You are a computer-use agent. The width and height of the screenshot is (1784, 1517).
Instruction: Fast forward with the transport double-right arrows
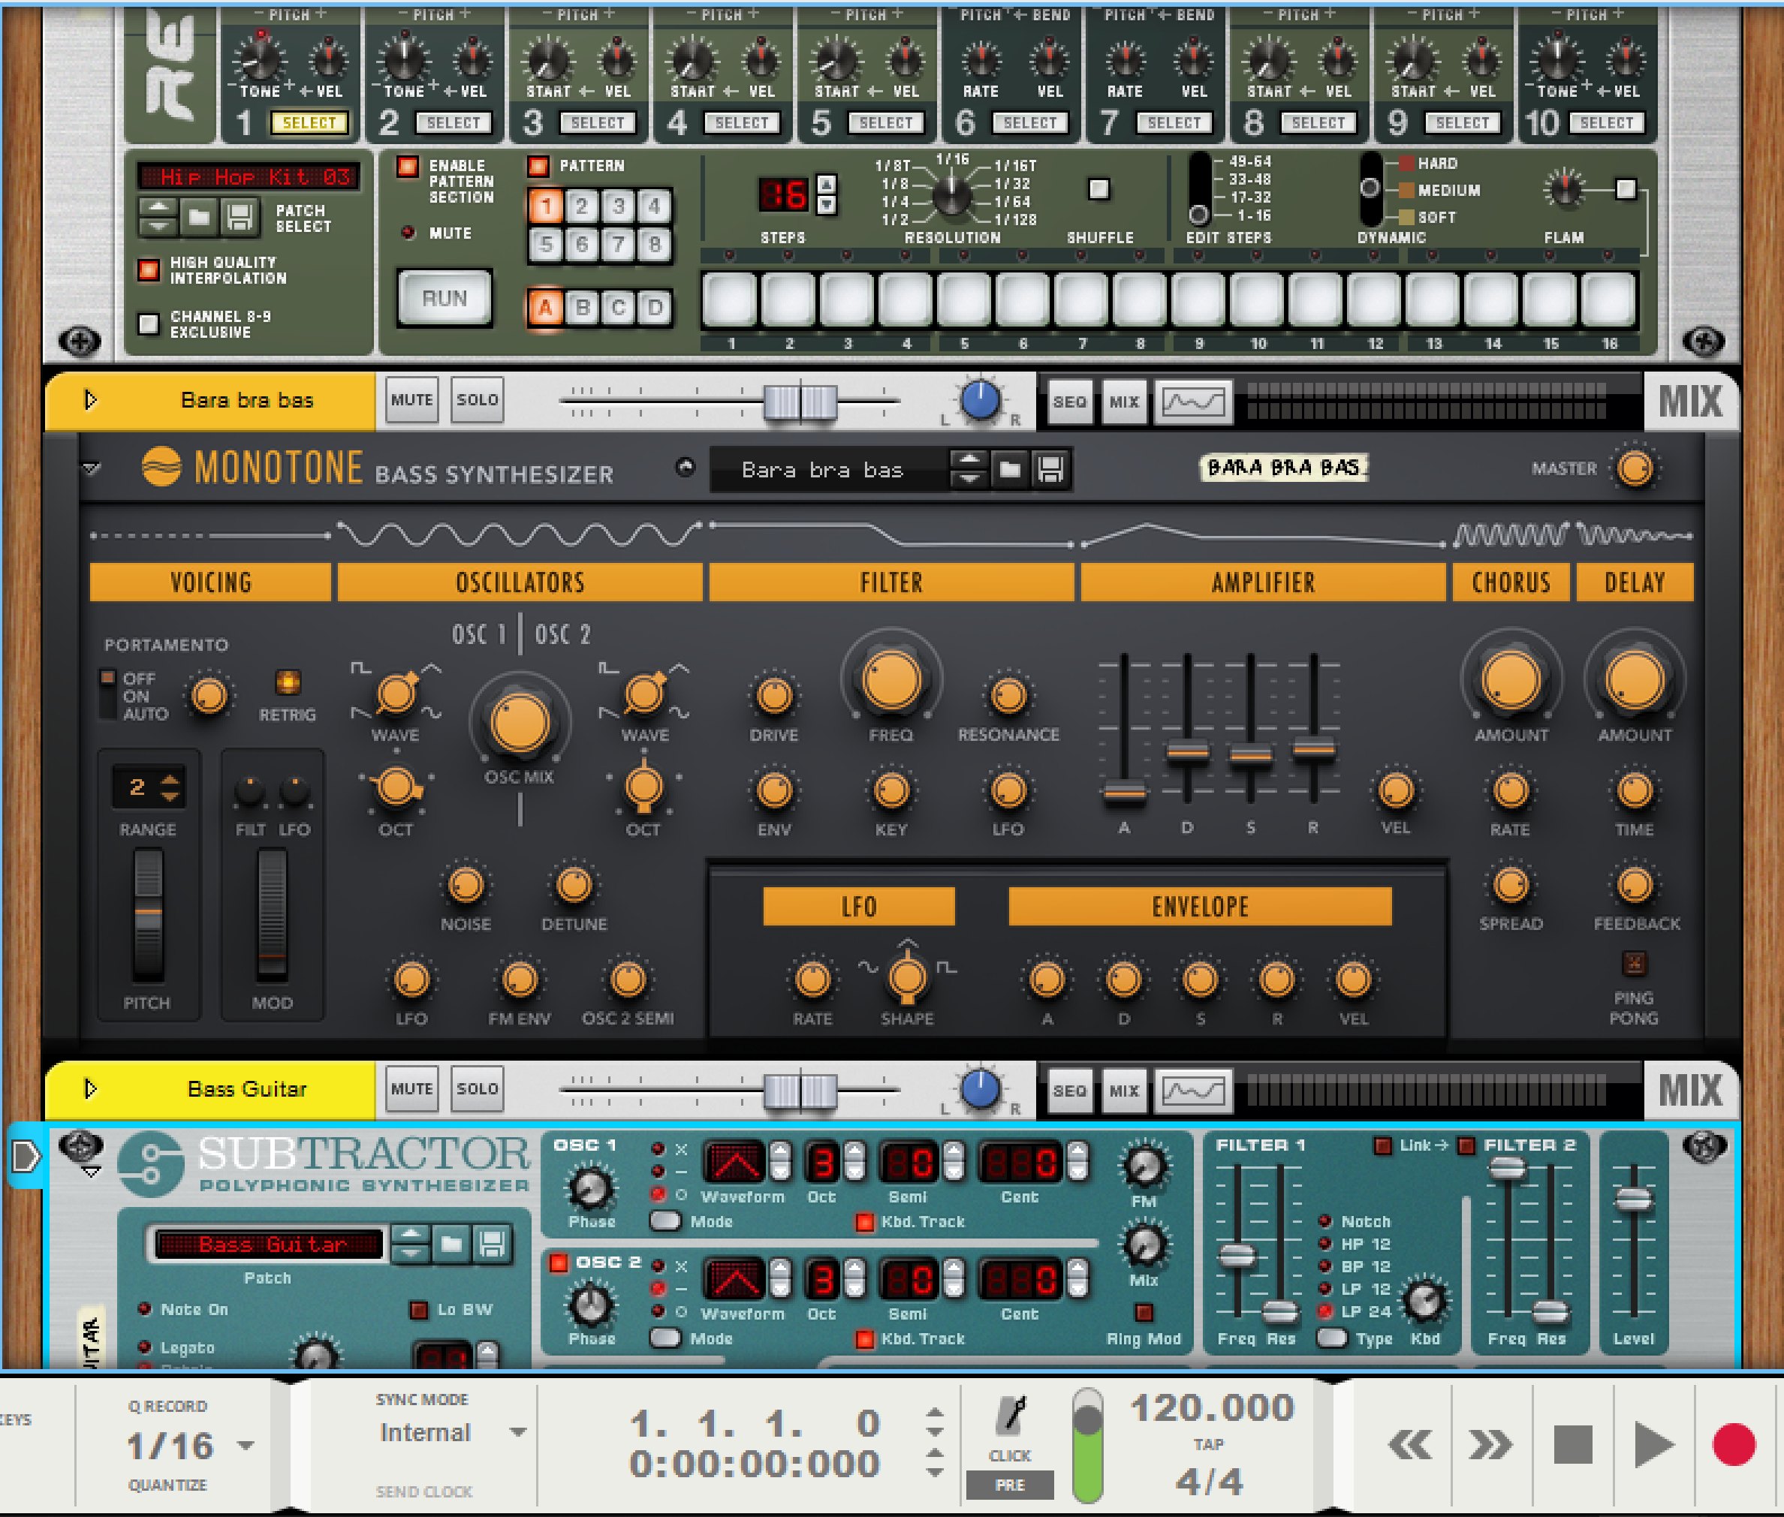[x=1490, y=1445]
